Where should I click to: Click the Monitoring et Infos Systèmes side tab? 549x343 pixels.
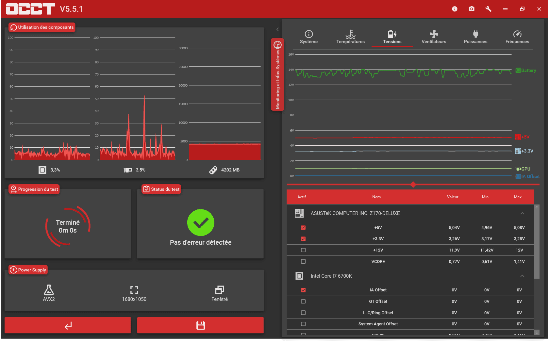pos(277,75)
